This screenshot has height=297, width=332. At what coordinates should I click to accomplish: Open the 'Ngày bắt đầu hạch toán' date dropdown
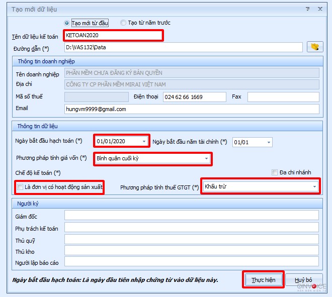pos(144,142)
